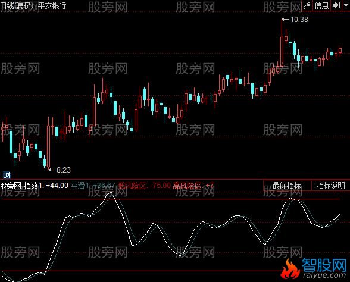The height and width of the screenshot is (282, 350).
Task: Click the 日线(复权) period label
Action: point(17,5)
